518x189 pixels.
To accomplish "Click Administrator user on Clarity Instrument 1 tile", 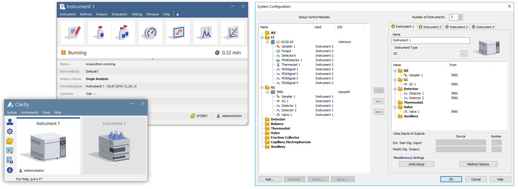I will [x=32, y=171].
